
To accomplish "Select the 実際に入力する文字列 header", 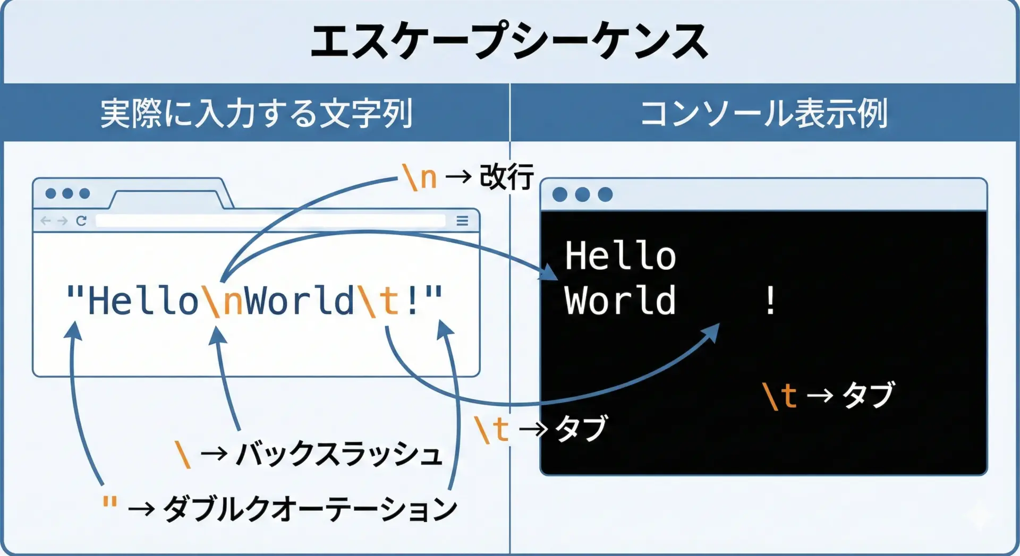I will pyautogui.click(x=256, y=113).
